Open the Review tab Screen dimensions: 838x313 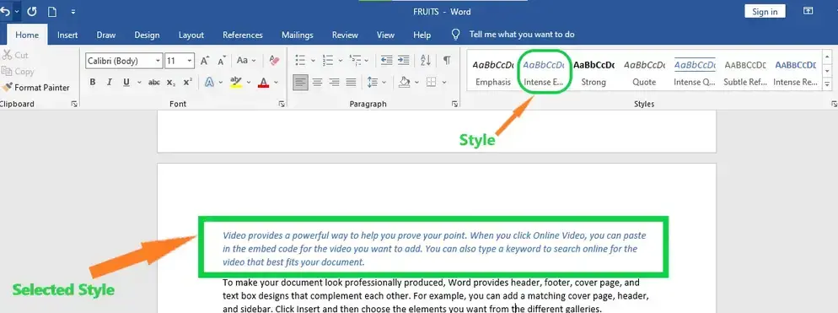point(345,35)
